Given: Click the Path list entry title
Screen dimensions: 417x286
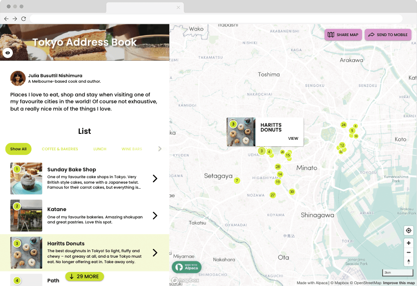Looking at the screenshot, I should point(53,281).
